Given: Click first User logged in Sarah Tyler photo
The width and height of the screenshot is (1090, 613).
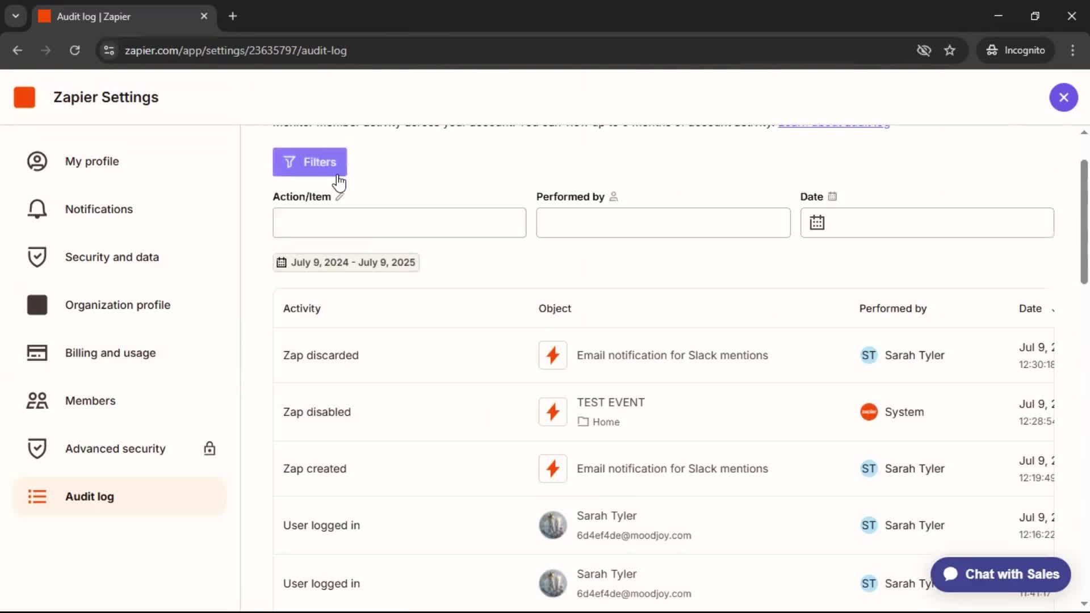Looking at the screenshot, I should (x=552, y=526).
